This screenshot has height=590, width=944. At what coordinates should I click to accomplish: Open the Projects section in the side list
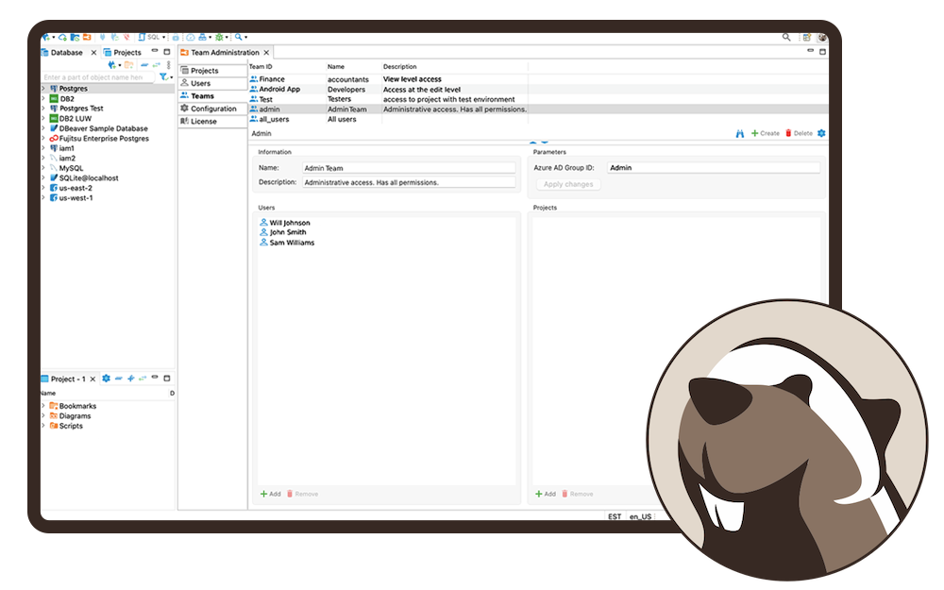(x=212, y=71)
